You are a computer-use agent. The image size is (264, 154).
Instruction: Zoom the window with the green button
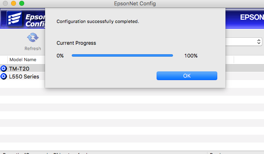pos(22,3)
